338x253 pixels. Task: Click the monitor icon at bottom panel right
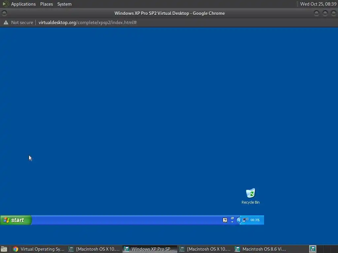coord(313,249)
